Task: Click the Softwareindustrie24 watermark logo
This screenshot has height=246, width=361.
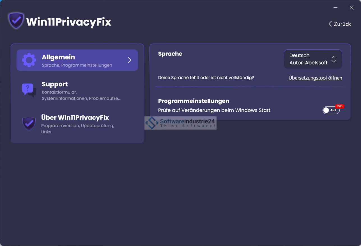Action: point(180,123)
